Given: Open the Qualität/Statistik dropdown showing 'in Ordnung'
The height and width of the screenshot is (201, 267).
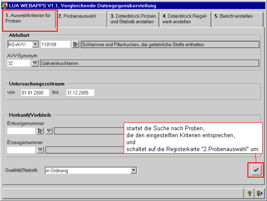Looking at the screenshot, I should [134, 171].
